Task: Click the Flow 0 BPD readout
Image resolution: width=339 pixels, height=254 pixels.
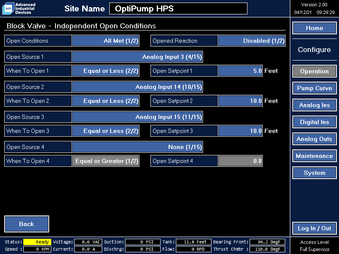Action: 194,249
